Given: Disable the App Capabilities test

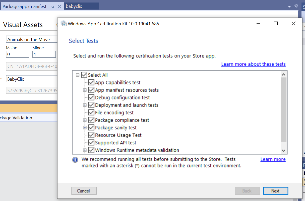Looking at the screenshot, I should pyautogui.click(x=91, y=82).
